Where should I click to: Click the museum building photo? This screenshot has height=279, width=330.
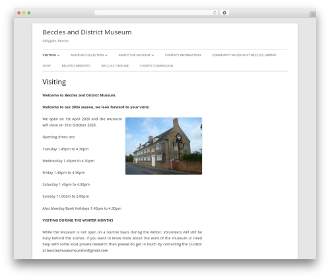[x=164, y=146]
